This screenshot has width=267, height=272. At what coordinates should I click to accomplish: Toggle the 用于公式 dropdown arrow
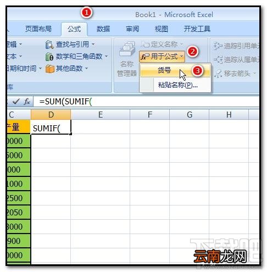pos(181,56)
